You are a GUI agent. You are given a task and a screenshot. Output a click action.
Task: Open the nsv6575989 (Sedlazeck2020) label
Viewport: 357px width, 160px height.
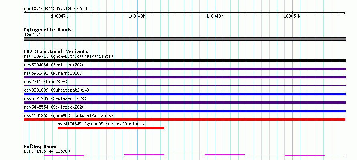coord(55,98)
